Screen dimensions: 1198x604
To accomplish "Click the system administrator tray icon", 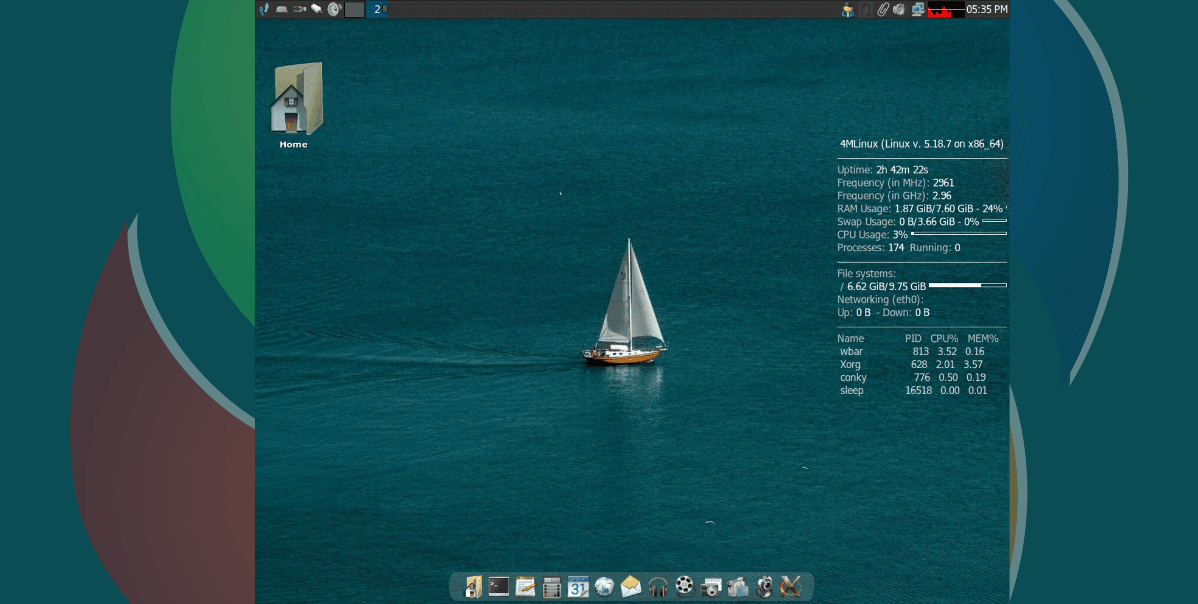I will point(847,9).
